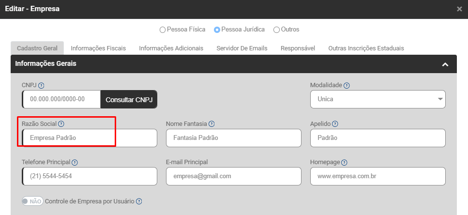
Task: Open the Nome Fantasia help tooltip icon
Action: (211, 124)
